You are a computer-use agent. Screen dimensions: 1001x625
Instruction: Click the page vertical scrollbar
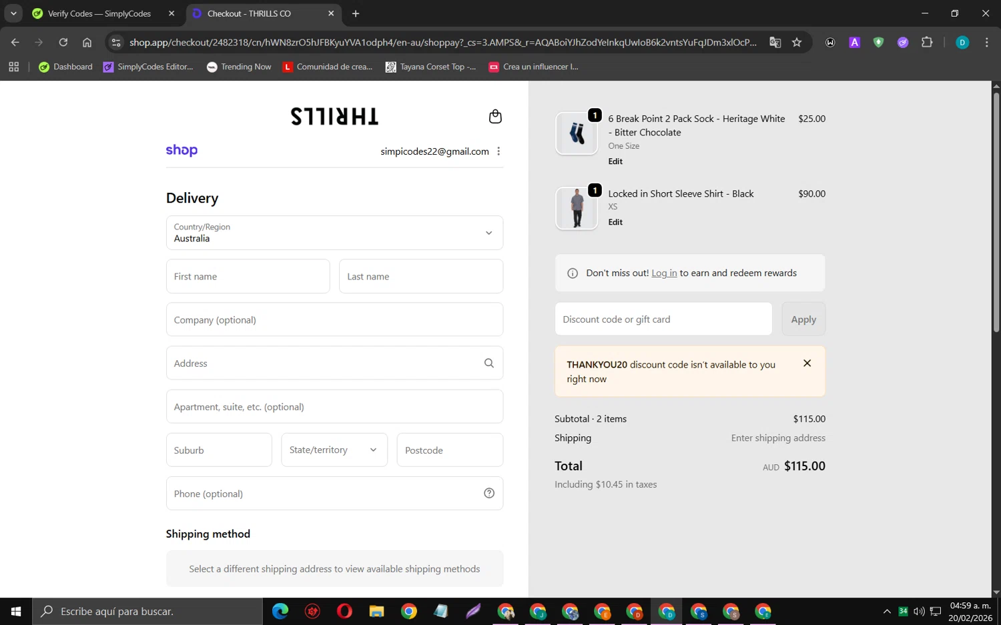(x=996, y=212)
